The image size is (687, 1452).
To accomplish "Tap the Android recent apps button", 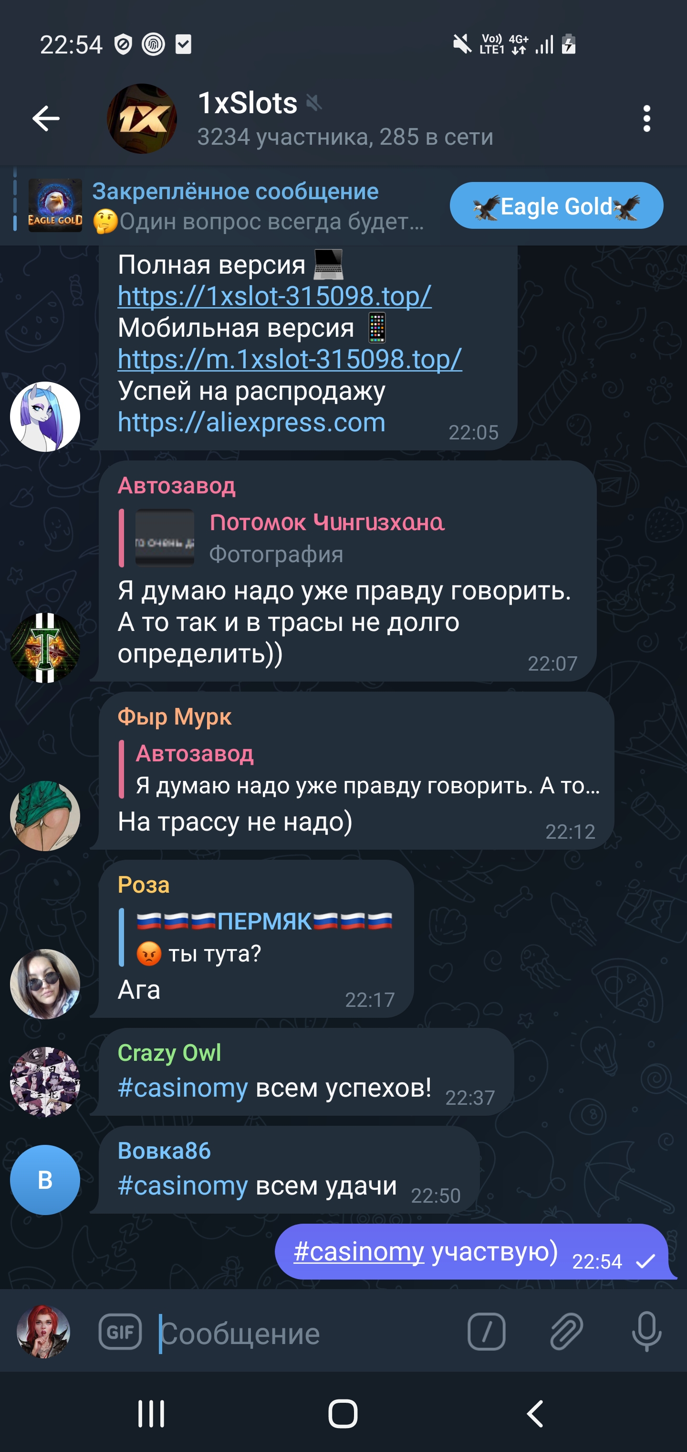I will [x=151, y=1414].
